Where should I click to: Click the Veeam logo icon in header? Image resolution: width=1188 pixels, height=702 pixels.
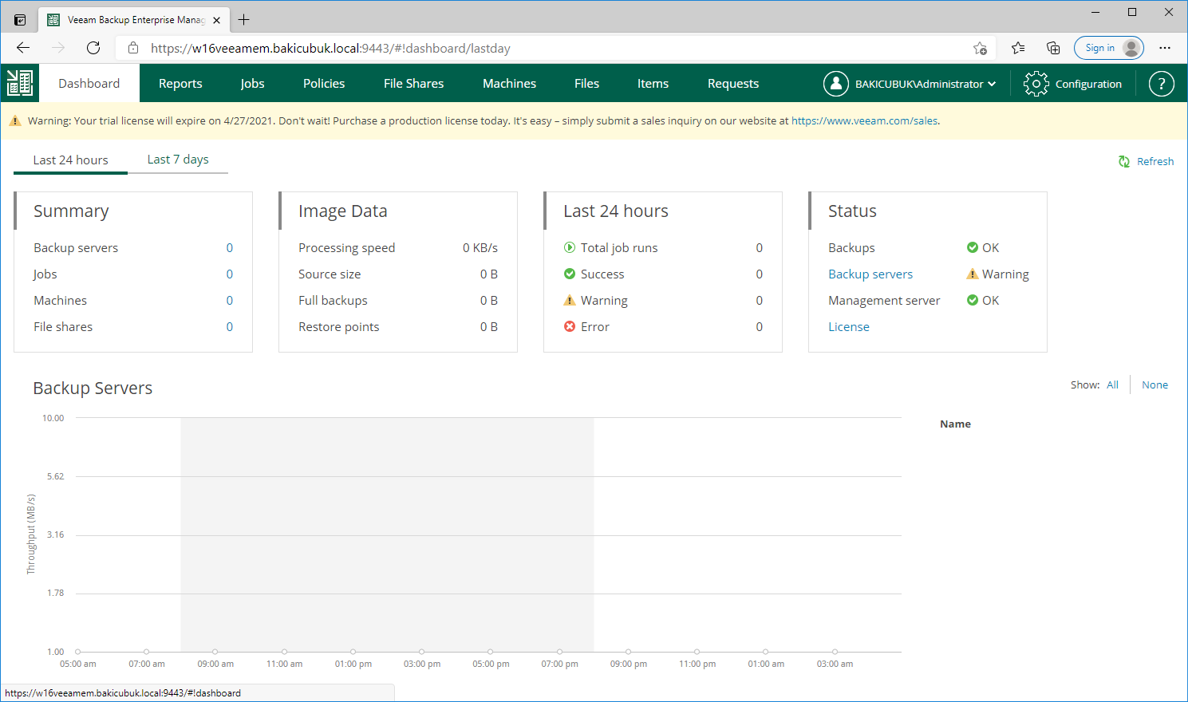[20, 83]
